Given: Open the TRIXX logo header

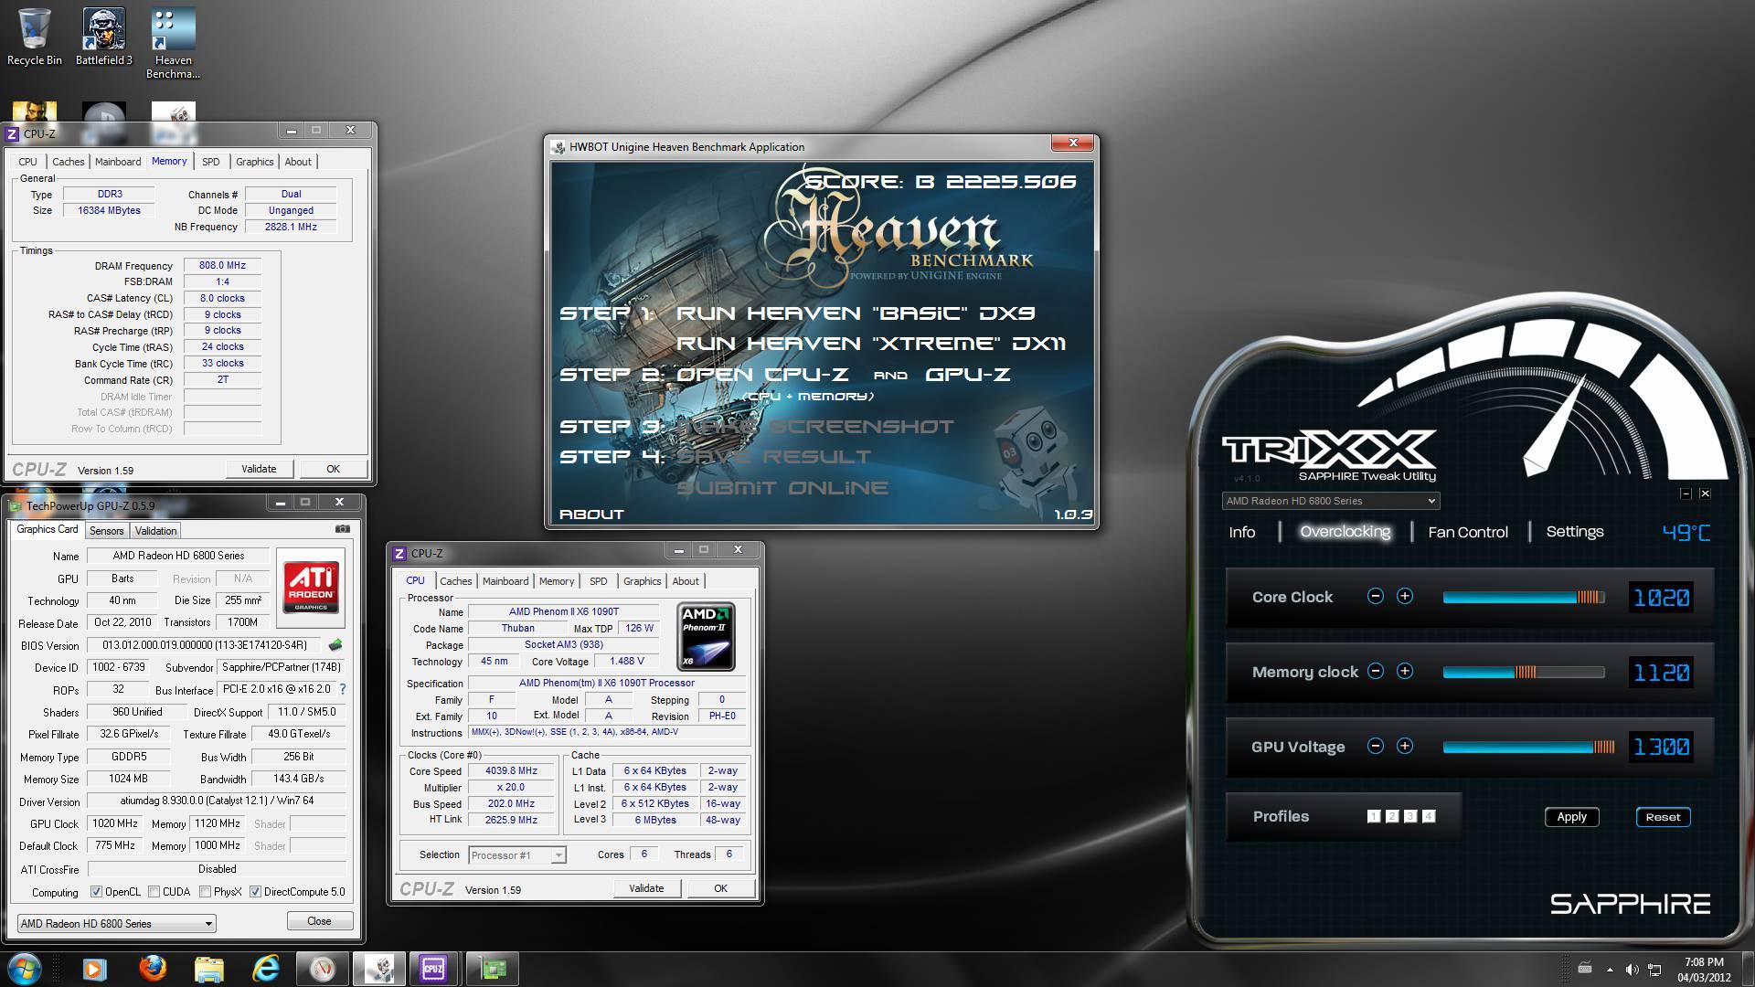Looking at the screenshot, I should (x=1329, y=454).
